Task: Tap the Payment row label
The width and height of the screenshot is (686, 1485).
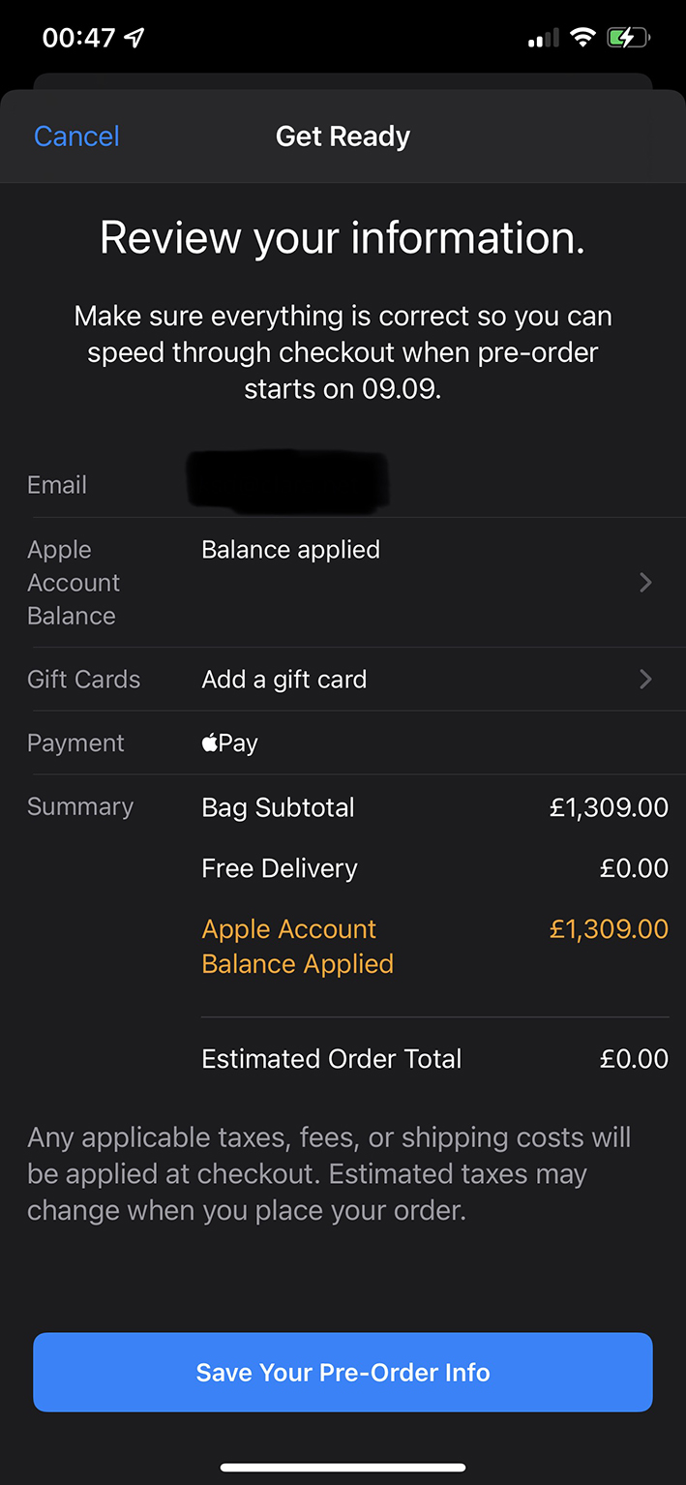Action: [x=75, y=742]
